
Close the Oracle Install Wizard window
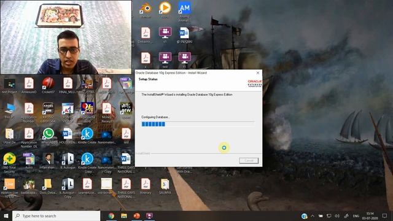click(258, 73)
